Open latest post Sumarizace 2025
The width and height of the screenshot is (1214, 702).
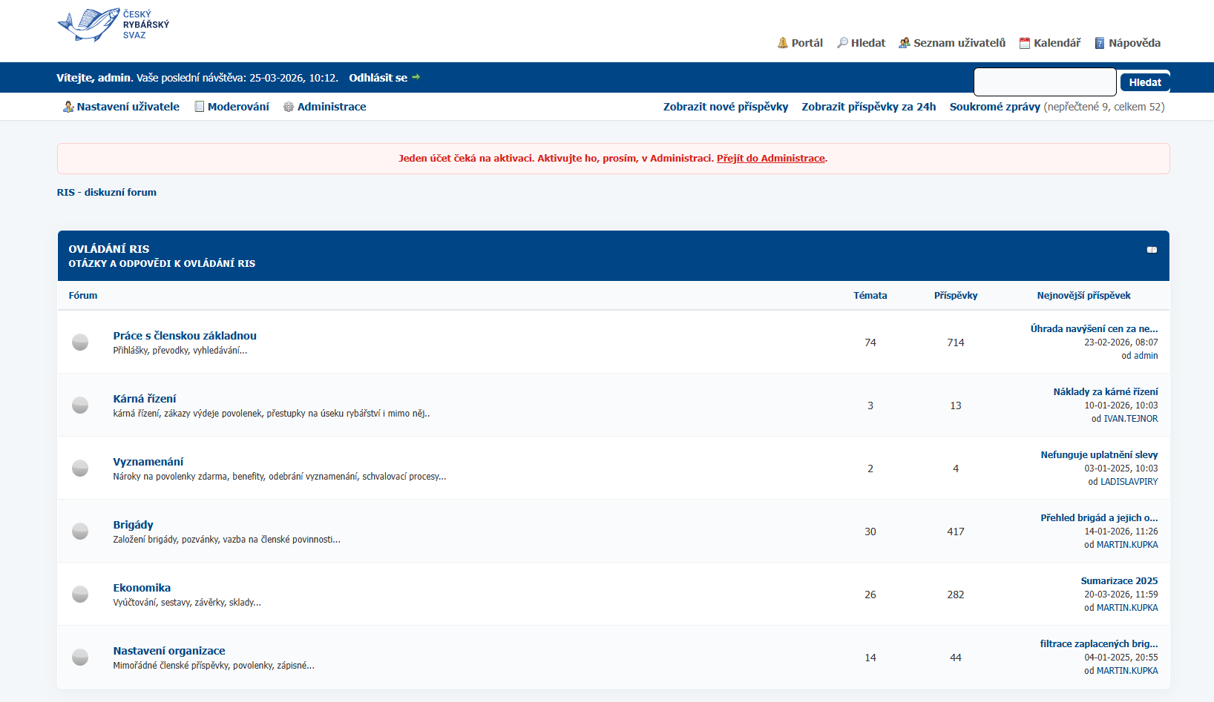tap(1119, 581)
